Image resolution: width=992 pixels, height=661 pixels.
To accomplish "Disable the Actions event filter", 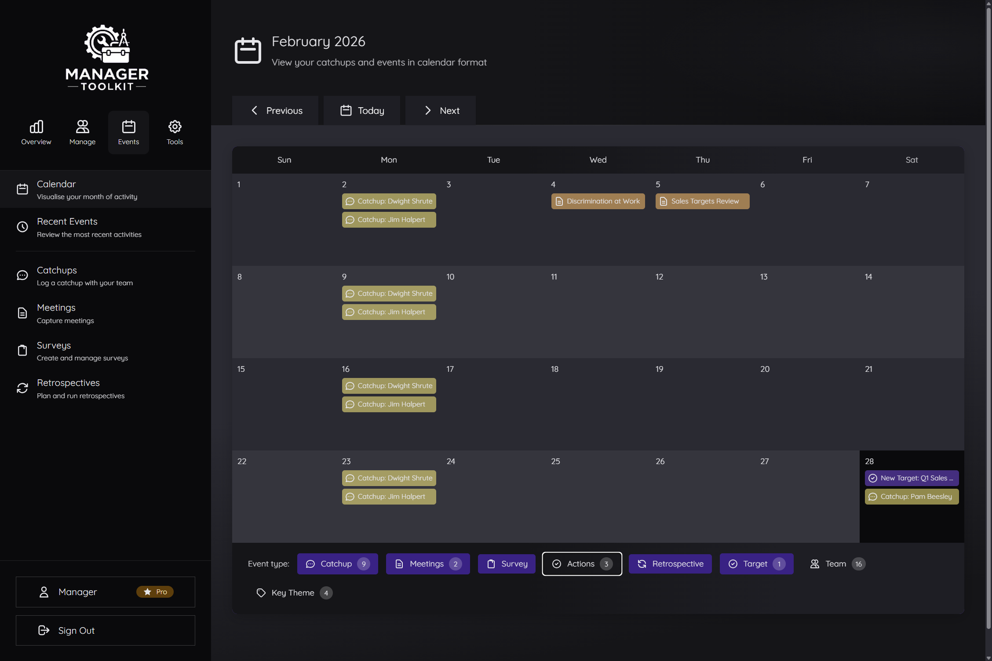I will pyautogui.click(x=581, y=564).
